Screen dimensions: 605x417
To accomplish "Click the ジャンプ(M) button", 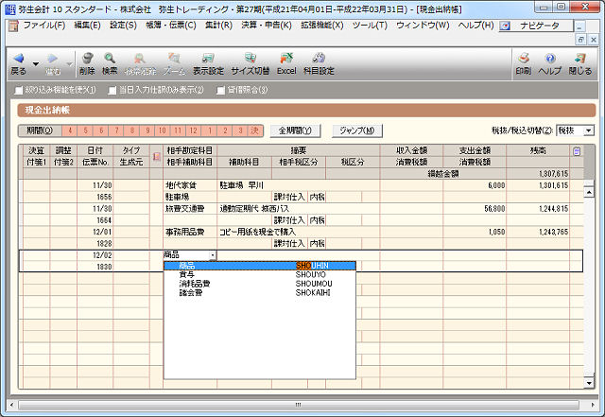I will tap(357, 130).
